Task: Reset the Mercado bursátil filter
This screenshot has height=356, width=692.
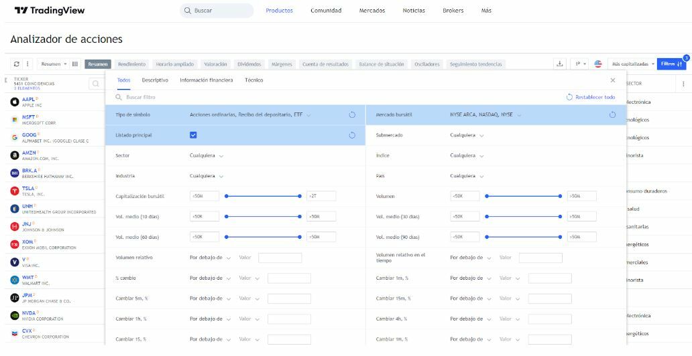Action: click(612, 114)
